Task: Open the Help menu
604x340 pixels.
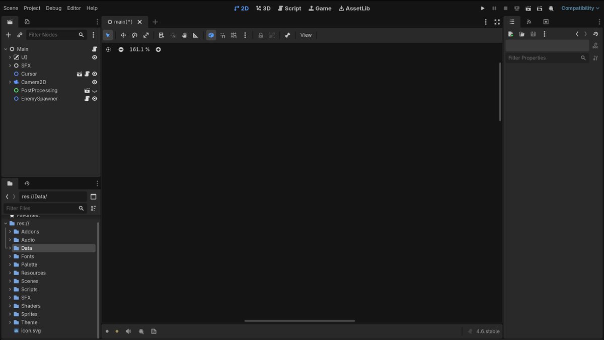Action: coord(92,8)
